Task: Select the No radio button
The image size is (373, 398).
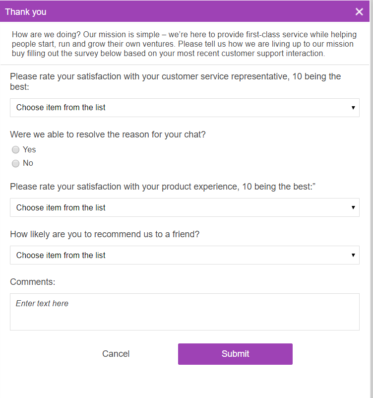Action: point(16,163)
